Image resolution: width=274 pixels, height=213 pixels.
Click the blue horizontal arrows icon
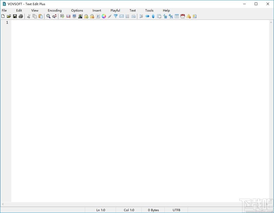[147, 16]
